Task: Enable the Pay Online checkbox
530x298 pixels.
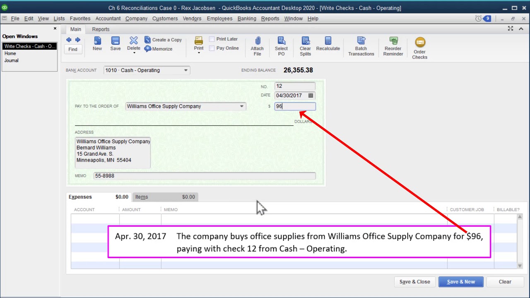Action: tap(212, 48)
